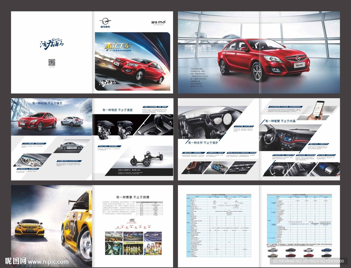The width and height of the screenshot is (351, 268).
Task: Select the heading 有一种智慧 不止于内涵
Action: (280, 121)
